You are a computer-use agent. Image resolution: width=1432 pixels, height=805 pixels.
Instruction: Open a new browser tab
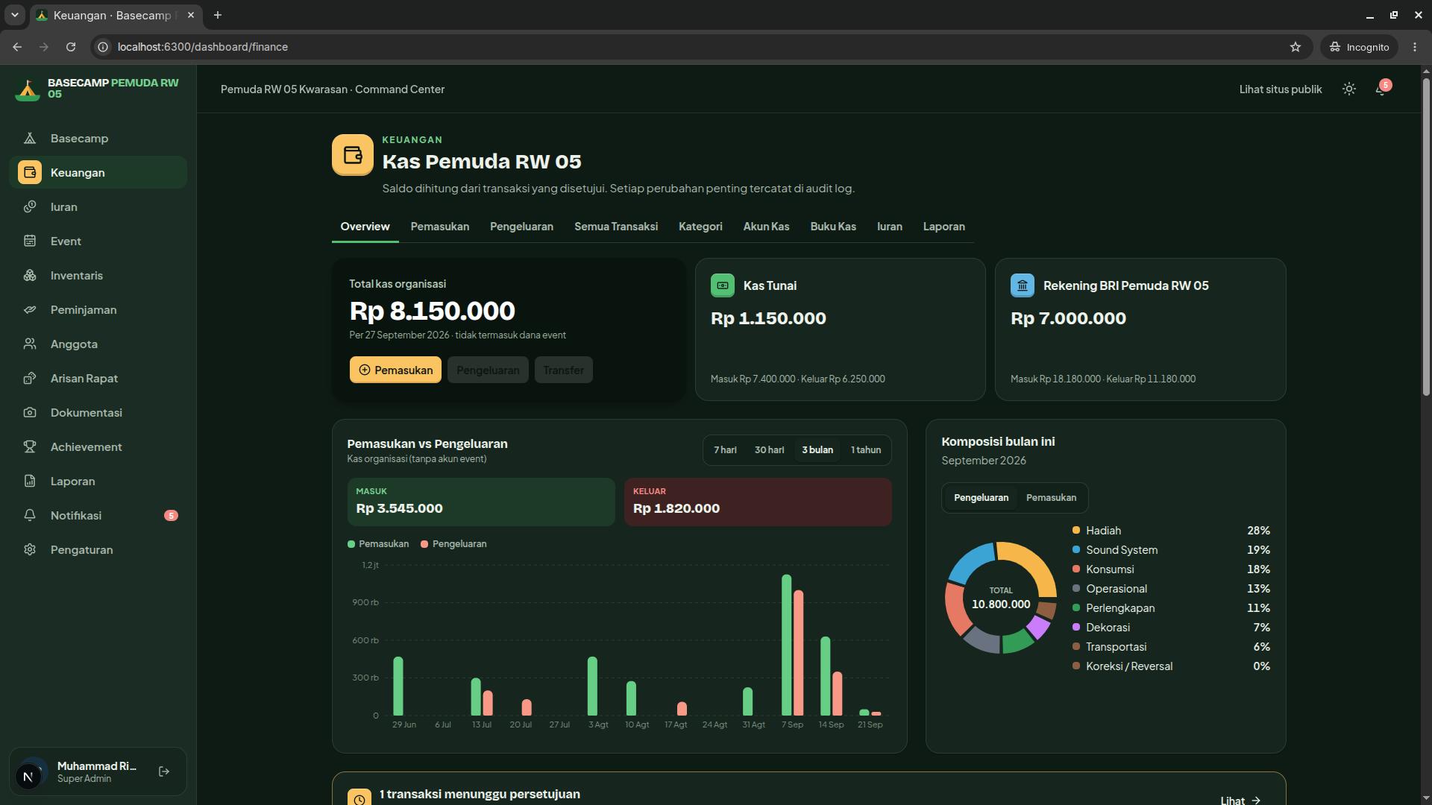click(218, 15)
